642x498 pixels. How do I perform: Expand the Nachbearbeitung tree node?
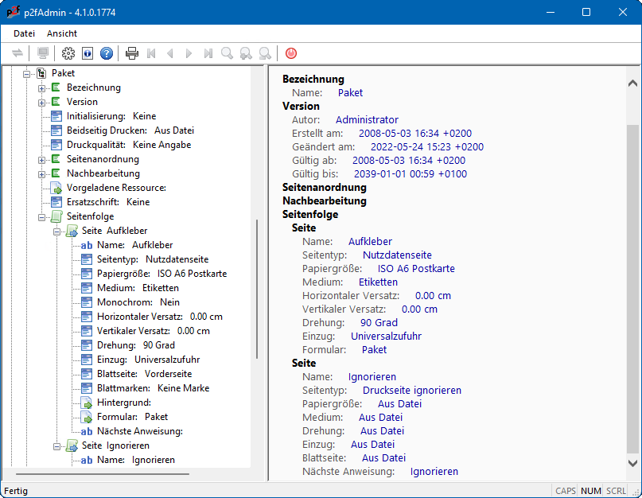42,173
